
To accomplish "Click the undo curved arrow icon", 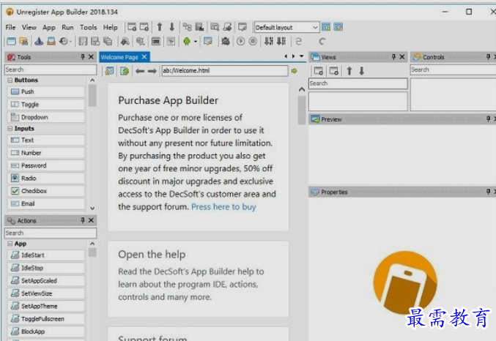I will pyautogui.click(x=299, y=42).
